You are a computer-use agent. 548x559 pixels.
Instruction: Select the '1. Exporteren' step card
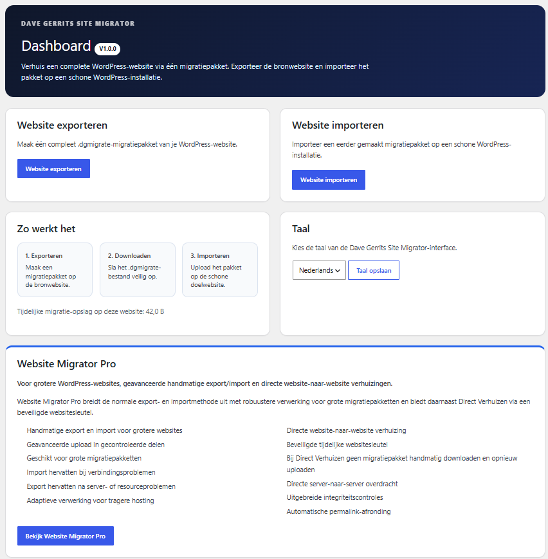click(55, 270)
